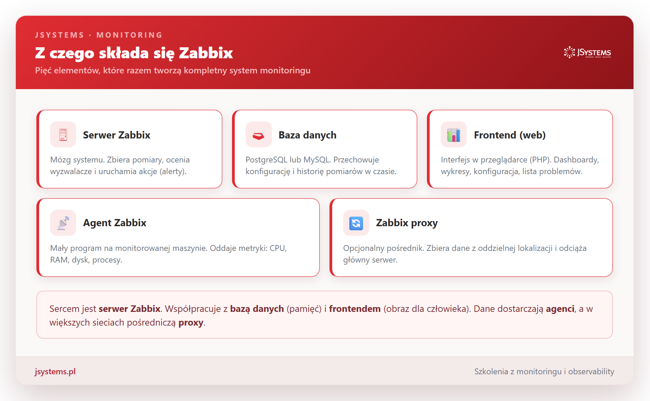Click the bold 'proxy' in summary box
Viewport: 650px width, 401px height.
tap(191, 323)
